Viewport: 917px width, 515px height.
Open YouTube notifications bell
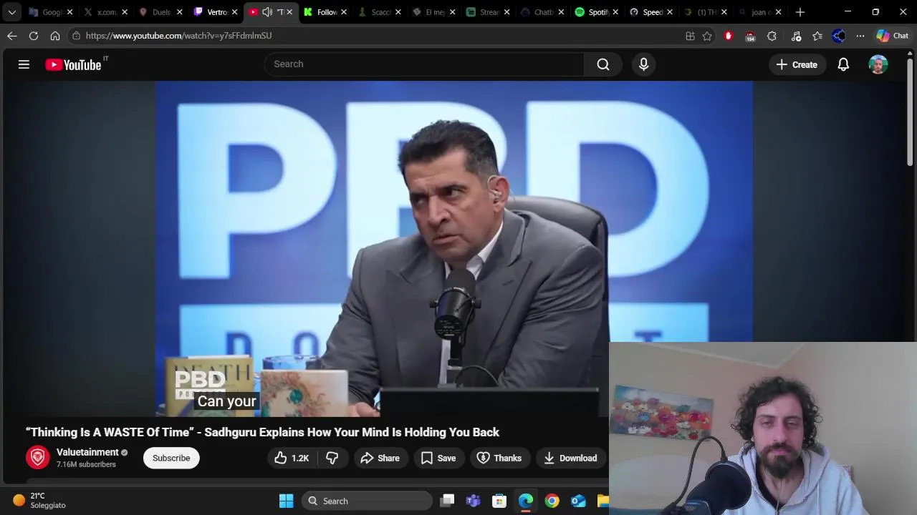coord(843,64)
